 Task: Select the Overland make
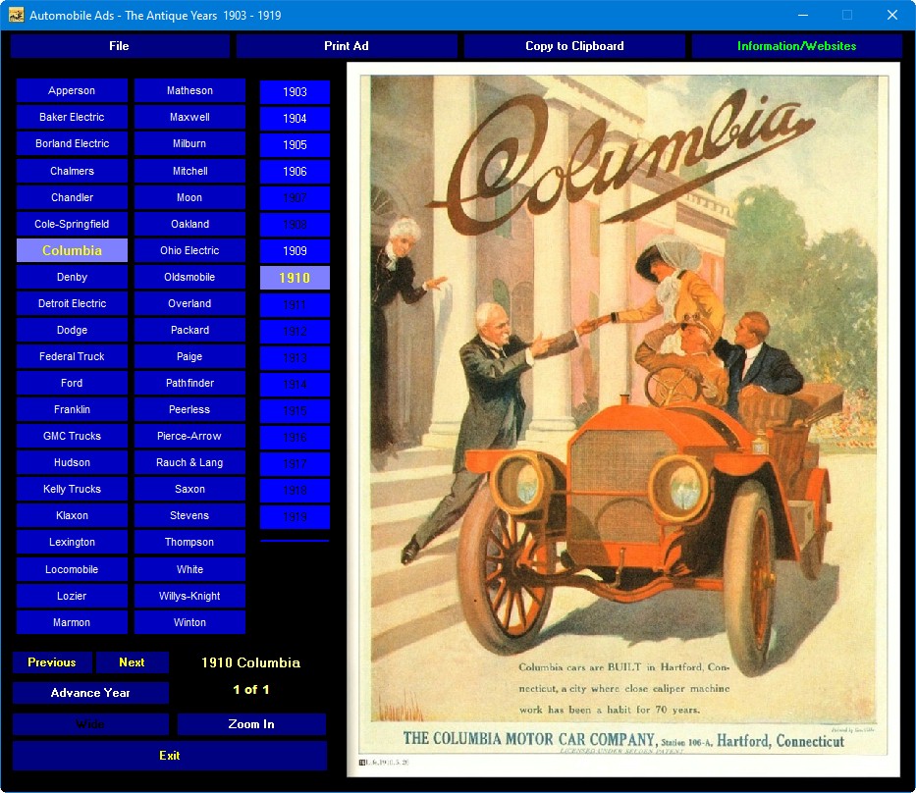[x=189, y=303]
